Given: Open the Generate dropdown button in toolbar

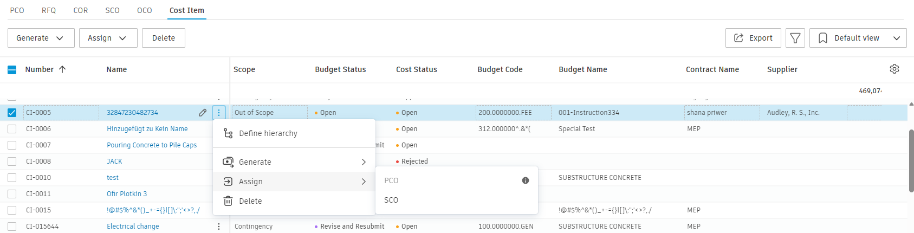Looking at the screenshot, I should click(41, 38).
